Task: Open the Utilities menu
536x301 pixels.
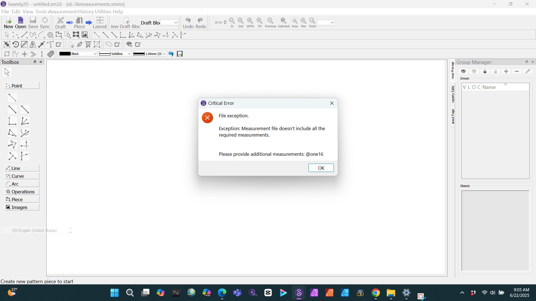Action: pyautogui.click(x=103, y=12)
